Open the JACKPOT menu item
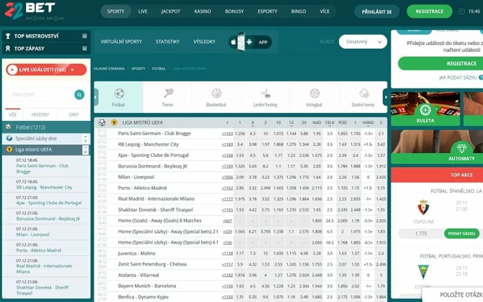 [x=170, y=12]
